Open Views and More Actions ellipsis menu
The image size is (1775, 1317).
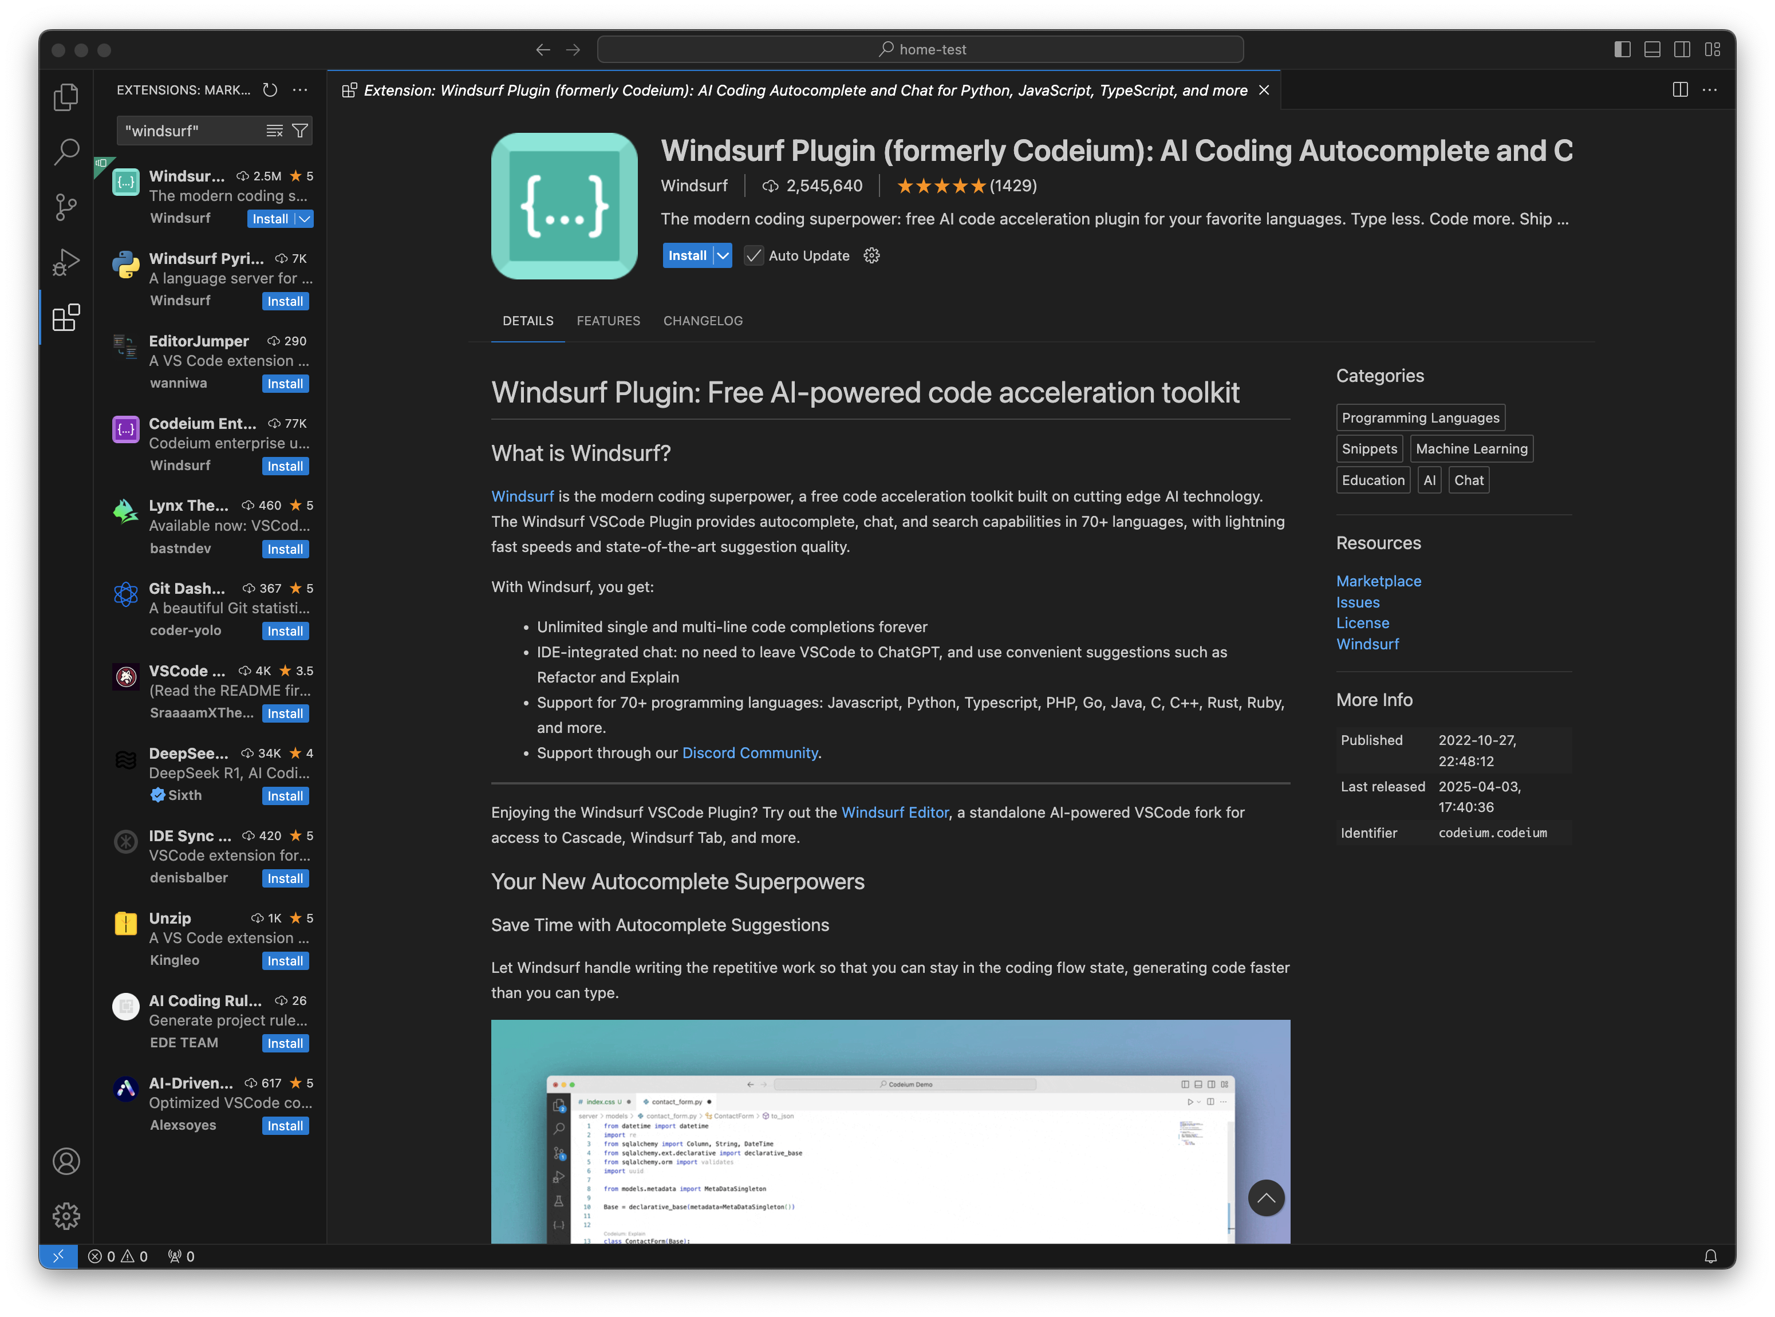coord(299,90)
